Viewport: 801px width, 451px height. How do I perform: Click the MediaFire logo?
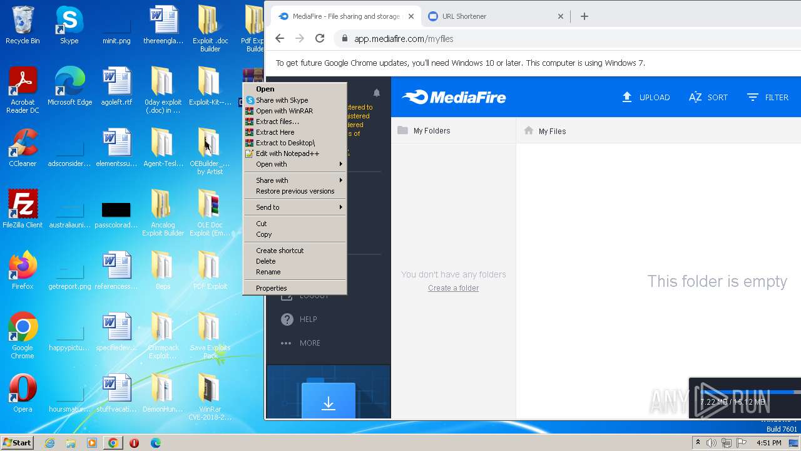[x=454, y=97]
